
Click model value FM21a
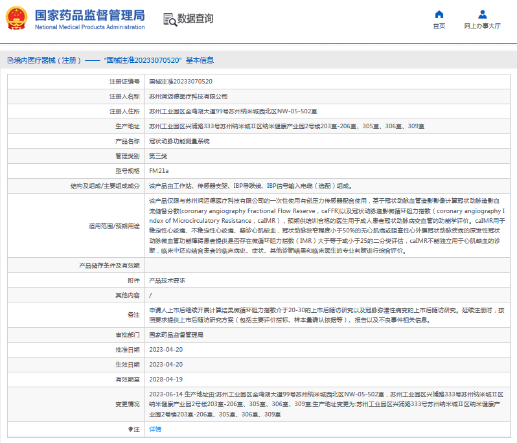click(x=159, y=171)
